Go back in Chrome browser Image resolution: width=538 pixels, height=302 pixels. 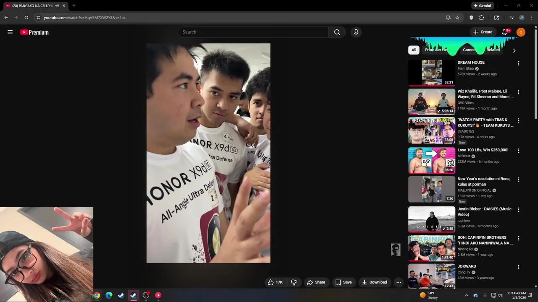coord(6,18)
